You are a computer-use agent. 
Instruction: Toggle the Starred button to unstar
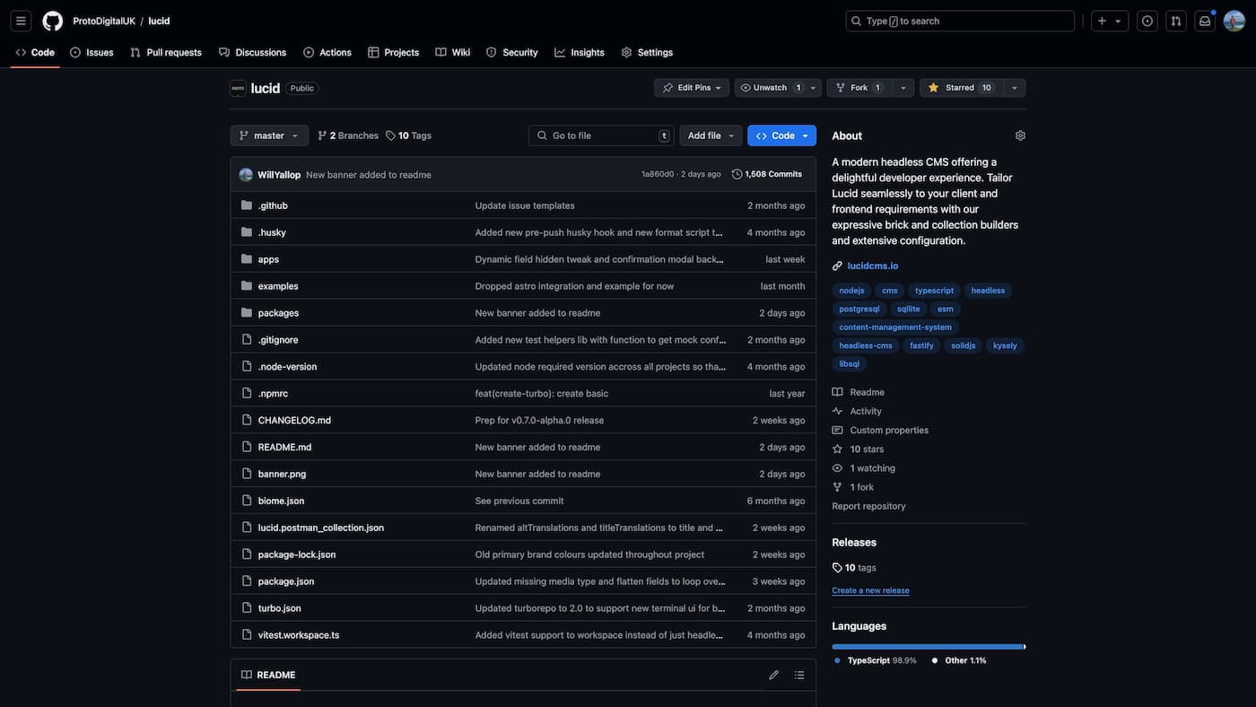pyautogui.click(x=961, y=88)
